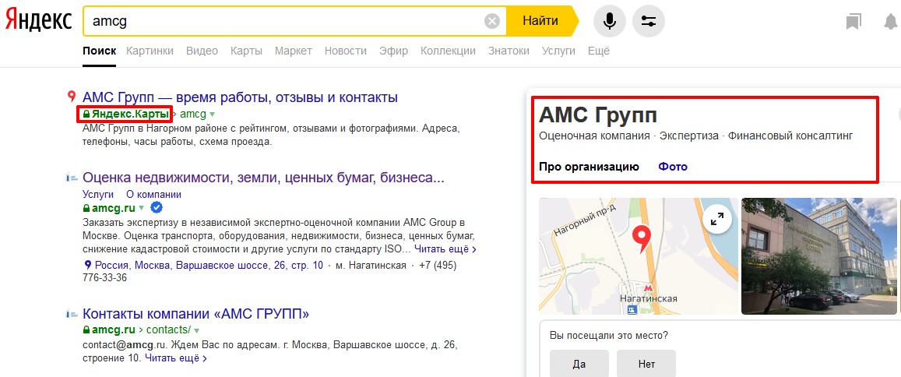Click the АМС Групп heading in the company card
This screenshot has width=901, height=377.
click(x=598, y=115)
